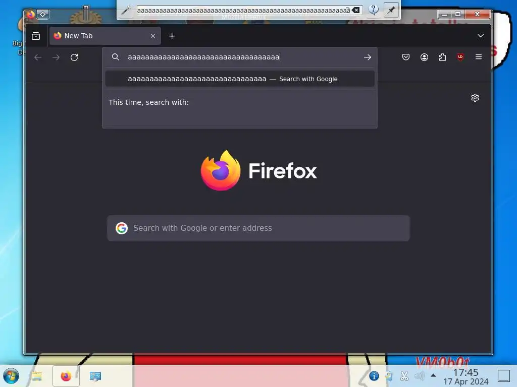
Task: Go back with the back arrow
Action: click(38, 57)
